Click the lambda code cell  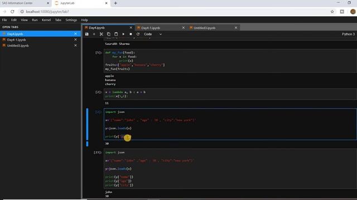click(230, 94)
